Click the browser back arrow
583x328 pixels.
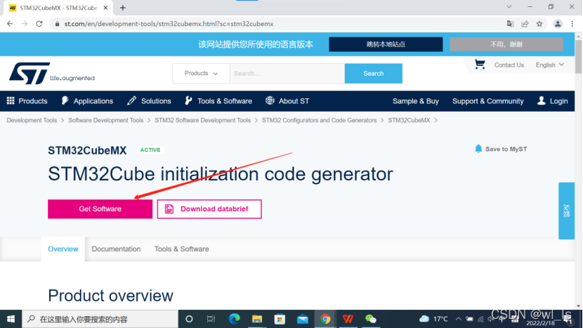(x=10, y=23)
